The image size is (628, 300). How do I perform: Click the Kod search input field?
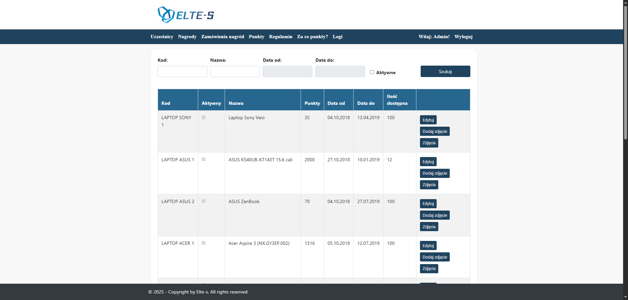coord(182,71)
